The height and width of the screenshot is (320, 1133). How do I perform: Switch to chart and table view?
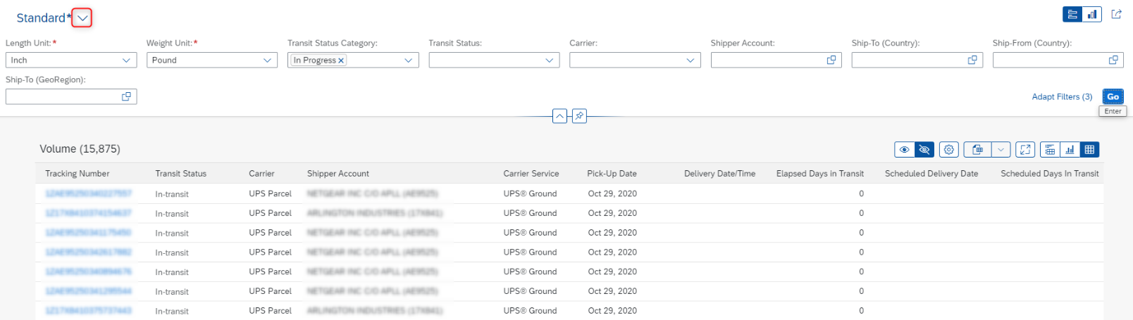tap(1050, 149)
